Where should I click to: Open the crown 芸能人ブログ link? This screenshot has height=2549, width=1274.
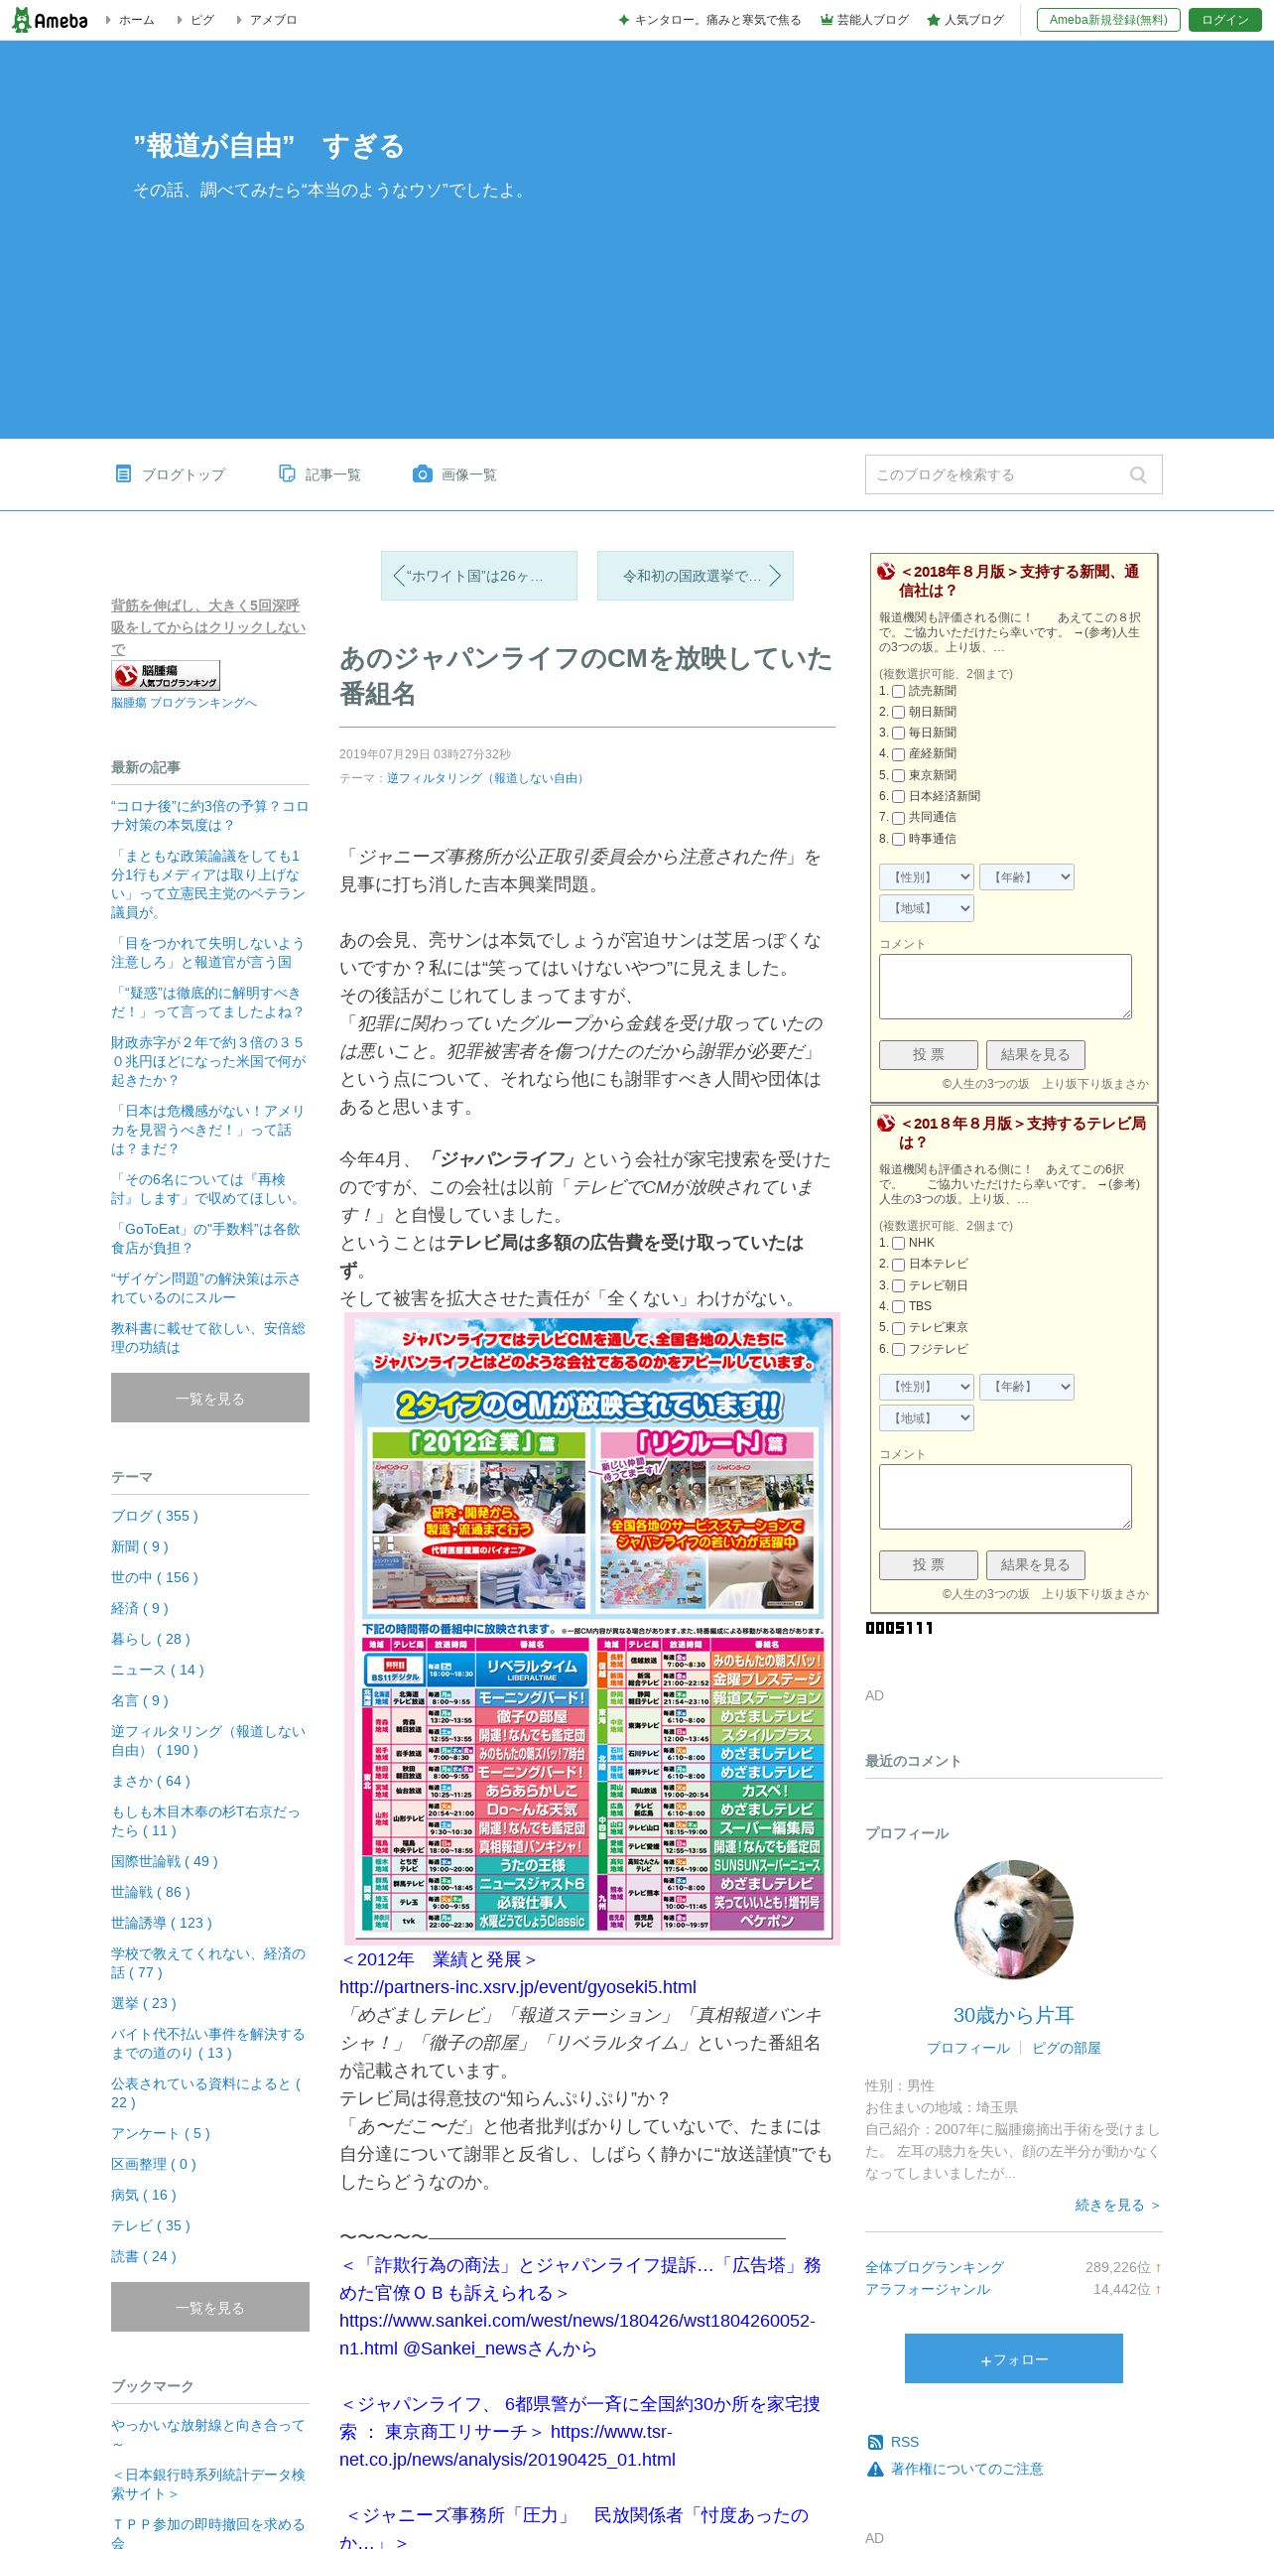864,20
